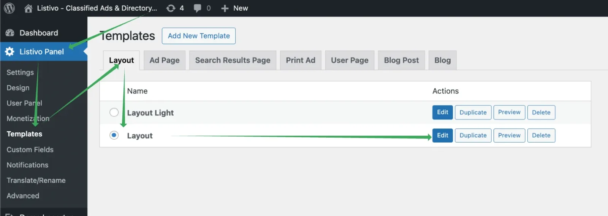Open User Panel submenu
The width and height of the screenshot is (608, 216).
(x=24, y=103)
